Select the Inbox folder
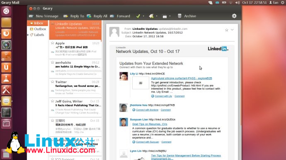Image resolution: width=286 pixels, height=160 pixels. click(37, 23)
